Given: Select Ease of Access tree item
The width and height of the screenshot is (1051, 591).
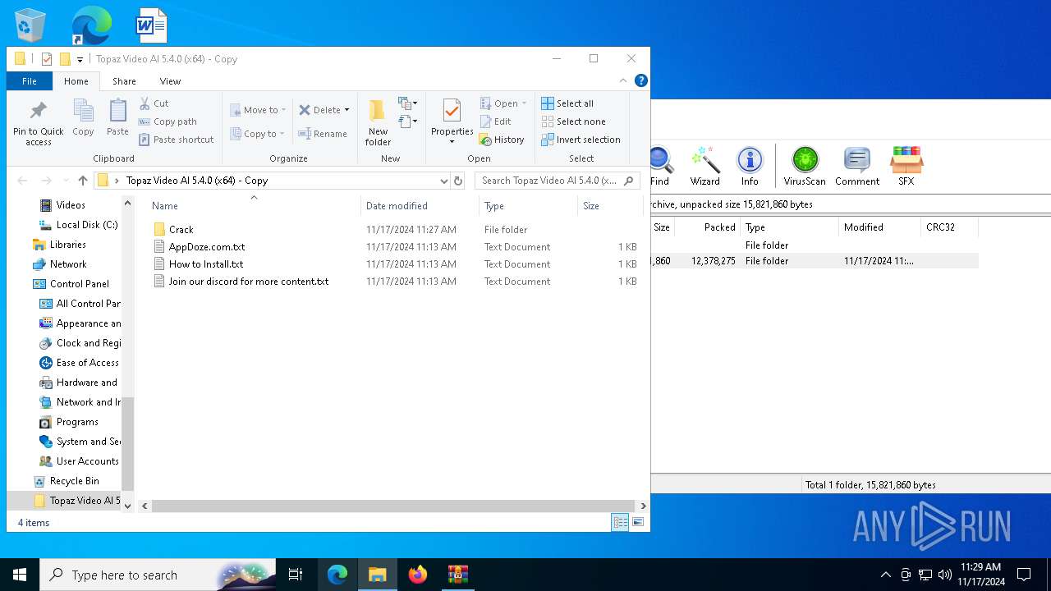Looking at the screenshot, I should (x=87, y=363).
